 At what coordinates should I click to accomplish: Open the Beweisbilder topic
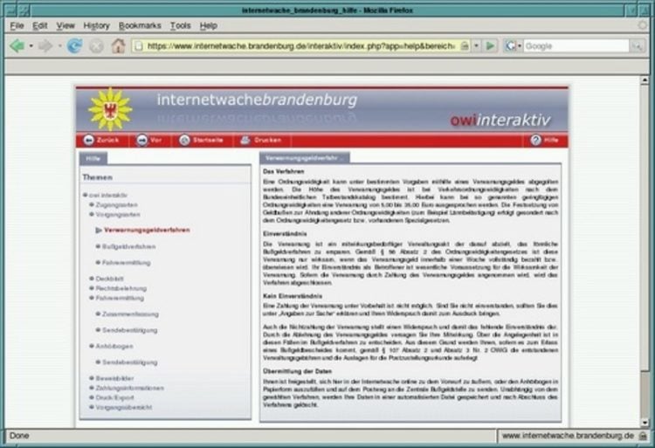tap(115, 378)
